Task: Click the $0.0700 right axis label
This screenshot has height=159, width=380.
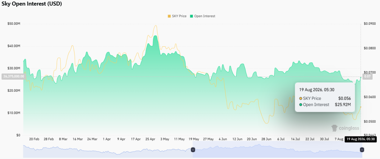Action: [370, 73]
